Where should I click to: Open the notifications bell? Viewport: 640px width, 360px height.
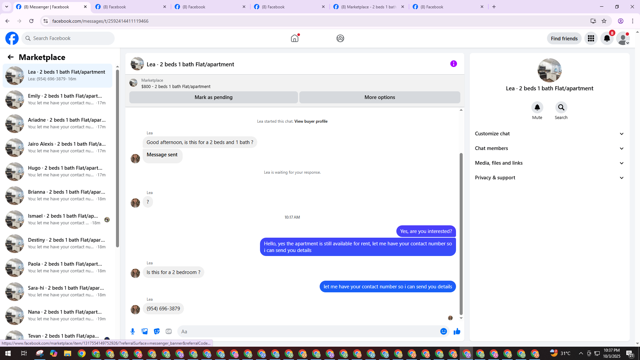pyautogui.click(x=607, y=38)
